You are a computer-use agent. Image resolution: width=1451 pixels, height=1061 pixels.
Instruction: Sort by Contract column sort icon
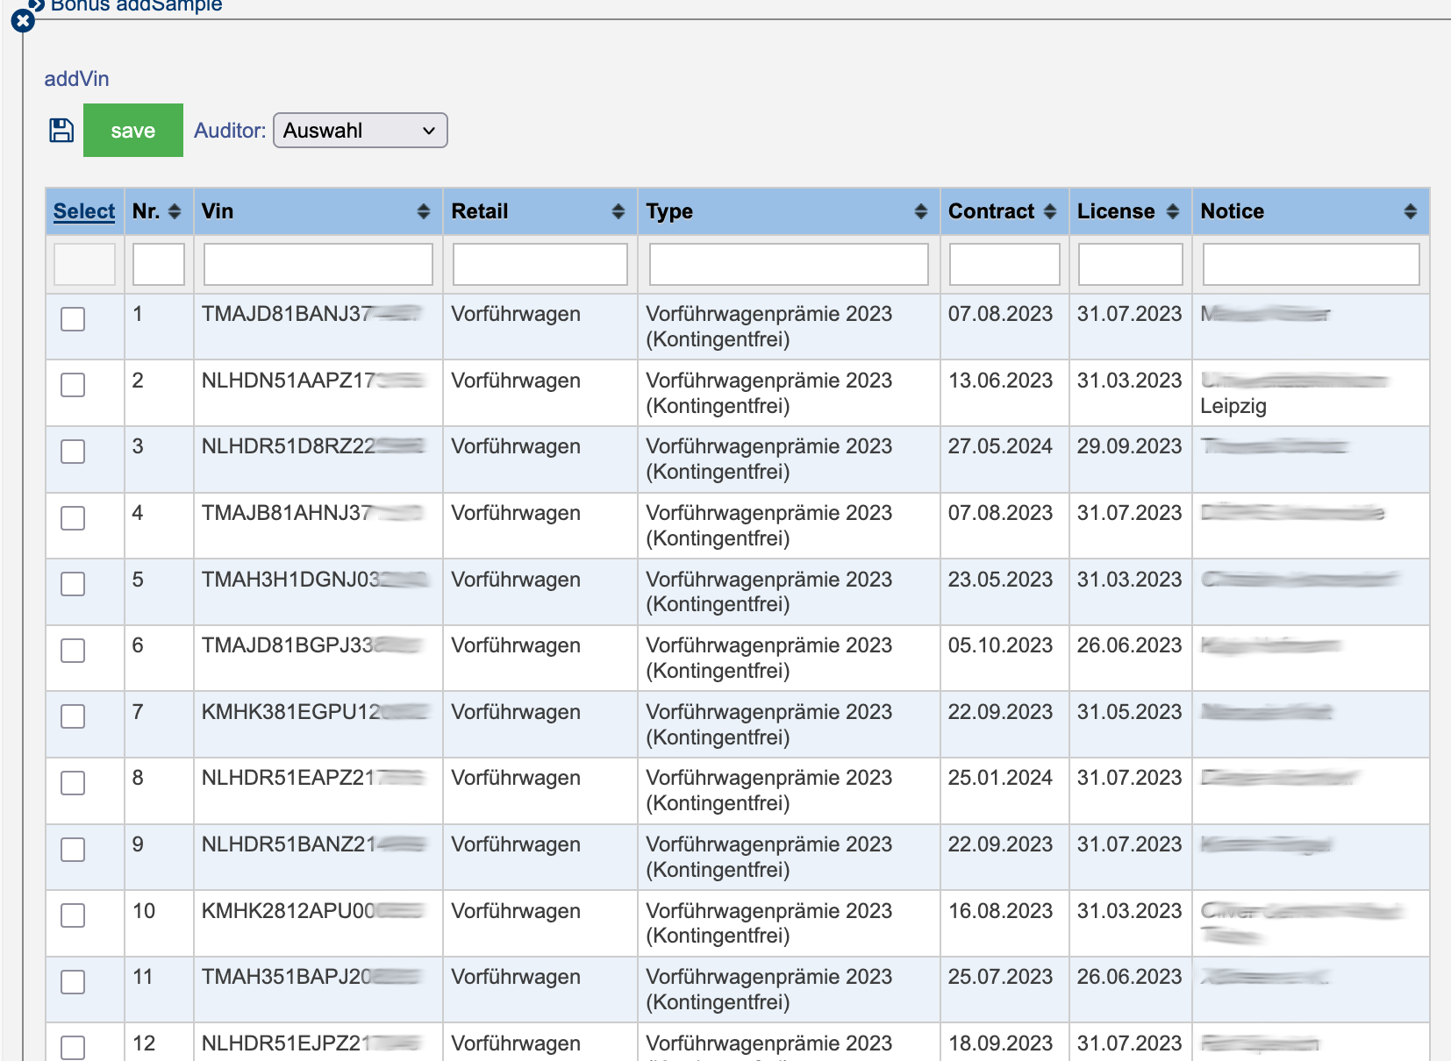(1050, 211)
